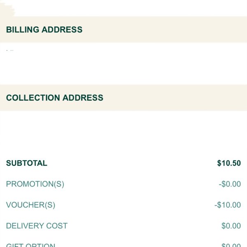Click the GIFT OPTION label

tap(30, 245)
